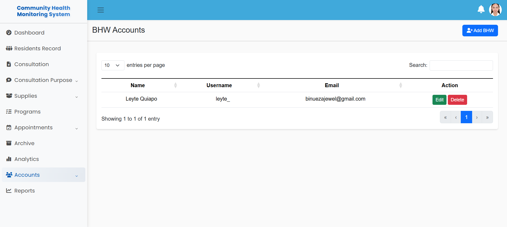Go to next page of table
This screenshot has width=507, height=227.
point(477,117)
